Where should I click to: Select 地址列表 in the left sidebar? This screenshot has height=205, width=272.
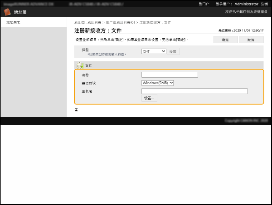point(13,22)
